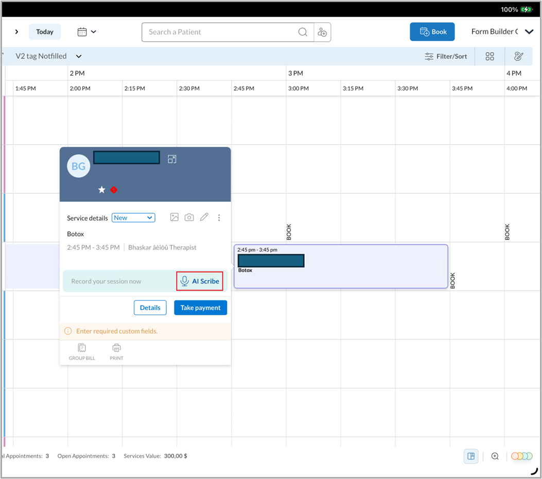
Task: Toggle the grid view icon in filter bar
Action: point(489,56)
